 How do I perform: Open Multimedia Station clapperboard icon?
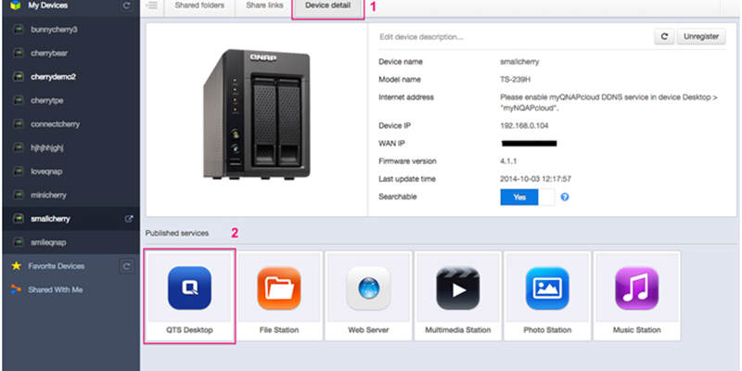coord(457,288)
